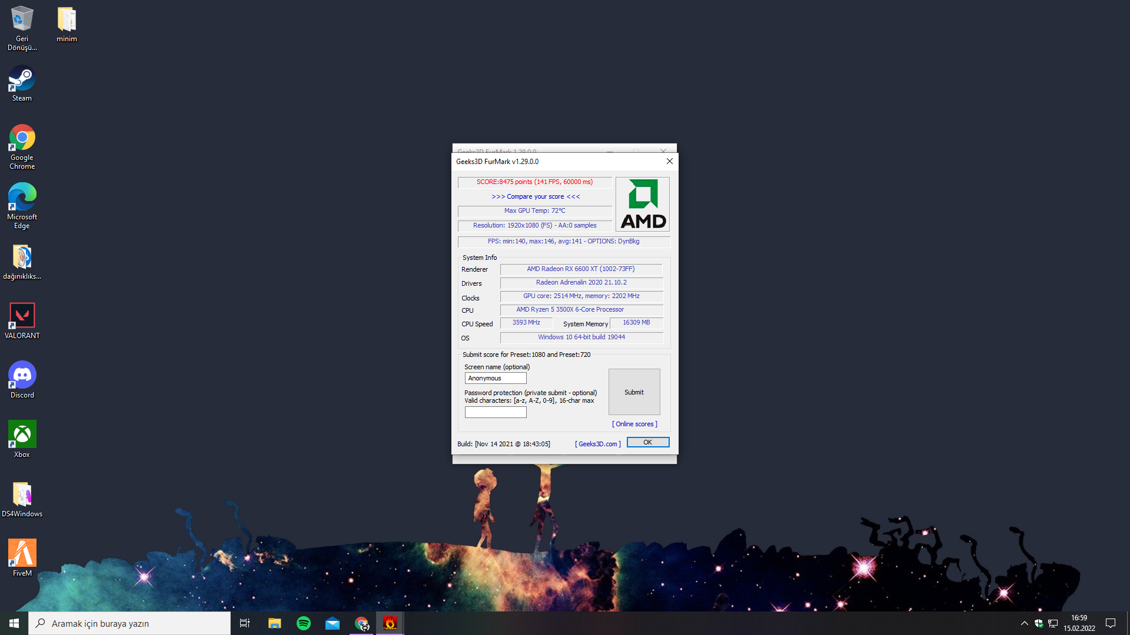
Task: Open the Online scores link
Action: pyautogui.click(x=634, y=424)
